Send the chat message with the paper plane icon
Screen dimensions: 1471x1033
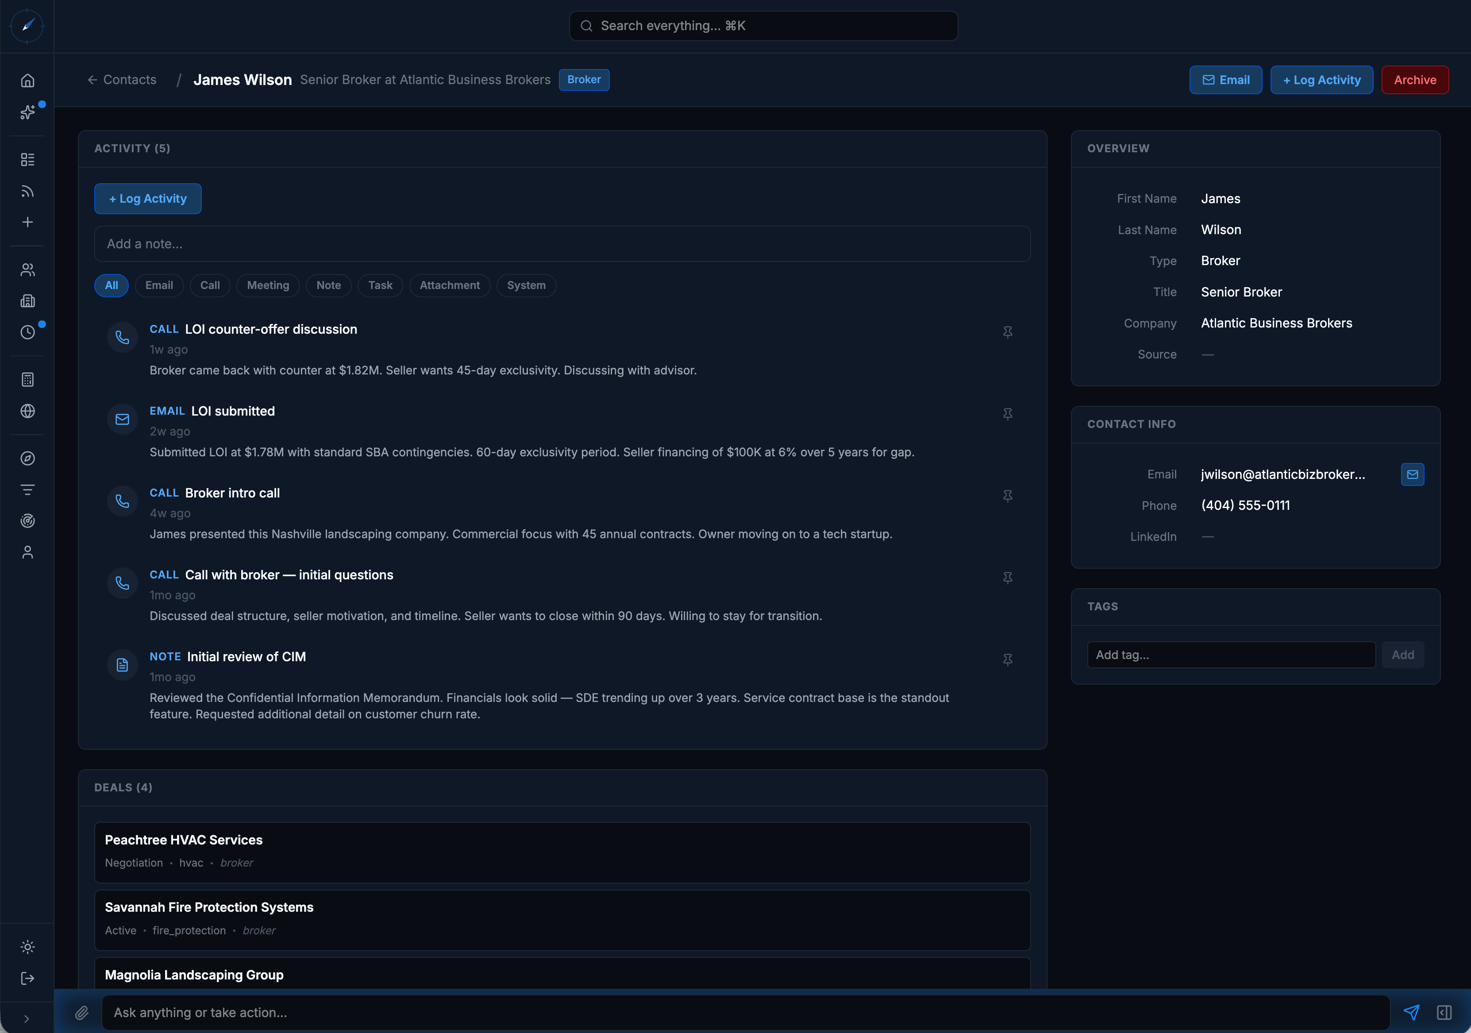[1411, 1013]
